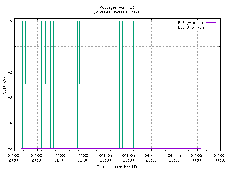The image size is (227, 170).
Task: Click the x-axis tick label 041006 00:00
Action: click(x=197, y=158)
